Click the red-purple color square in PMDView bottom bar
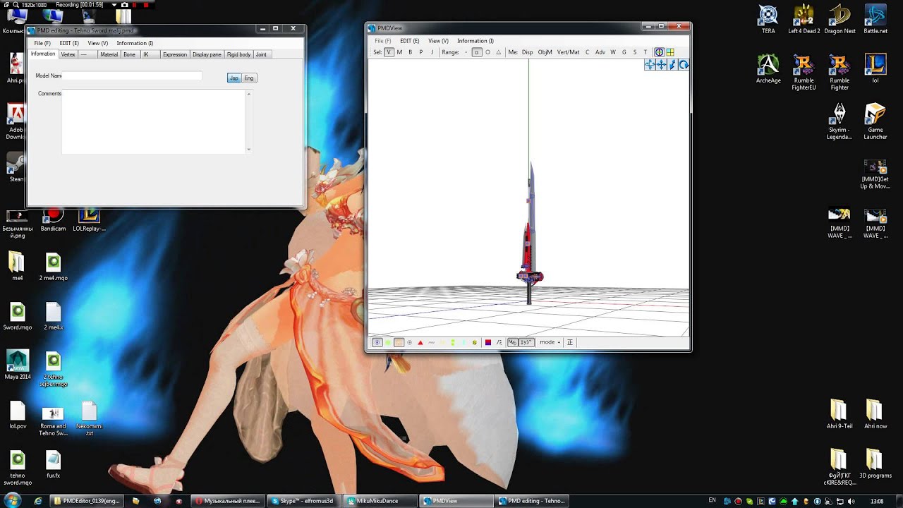903x508 pixels. click(x=488, y=343)
